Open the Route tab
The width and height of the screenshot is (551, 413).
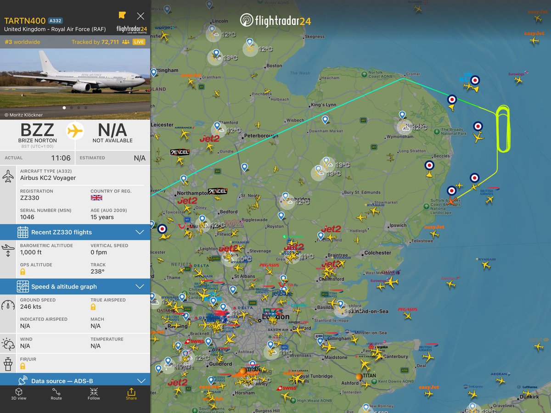pyautogui.click(x=56, y=394)
